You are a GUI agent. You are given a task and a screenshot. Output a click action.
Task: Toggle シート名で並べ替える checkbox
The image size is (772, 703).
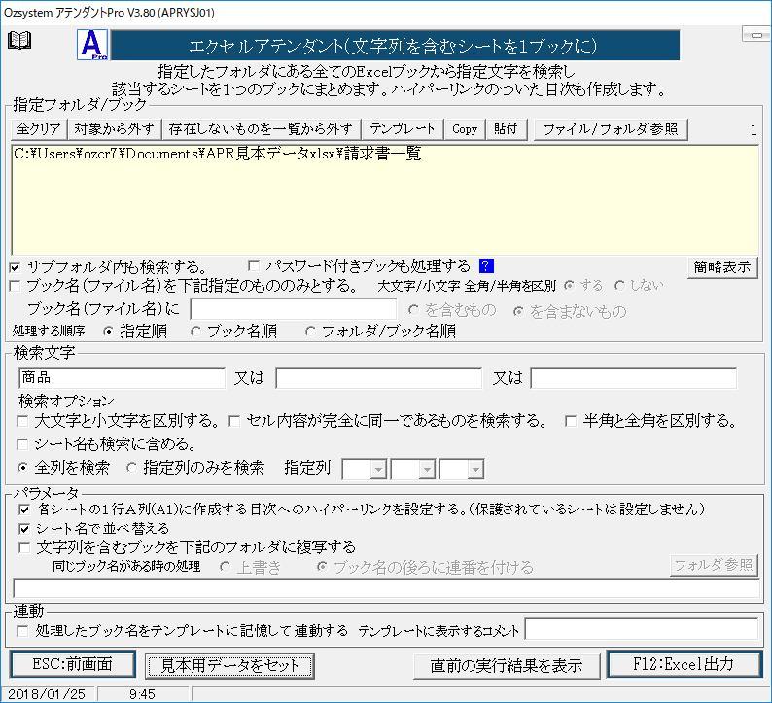[24, 529]
